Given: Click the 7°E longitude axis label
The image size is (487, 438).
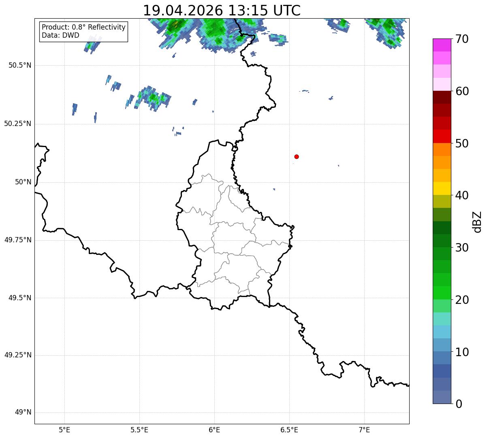Looking at the screenshot, I should (364, 429).
